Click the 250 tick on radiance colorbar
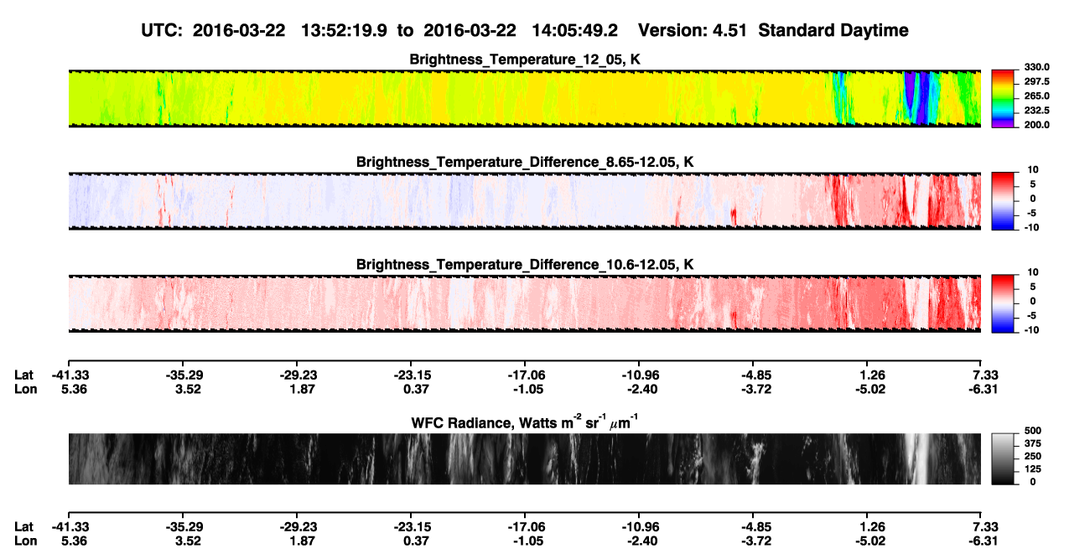Screen dimensions: 1090x559 point(1033,458)
